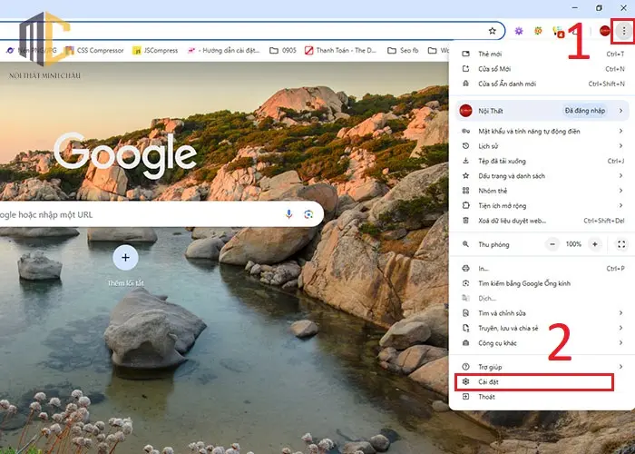Click the Thẻ mới new tab icon
This screenshot has height=454, width=635.
pyautogui.click(x=465, y=54)
